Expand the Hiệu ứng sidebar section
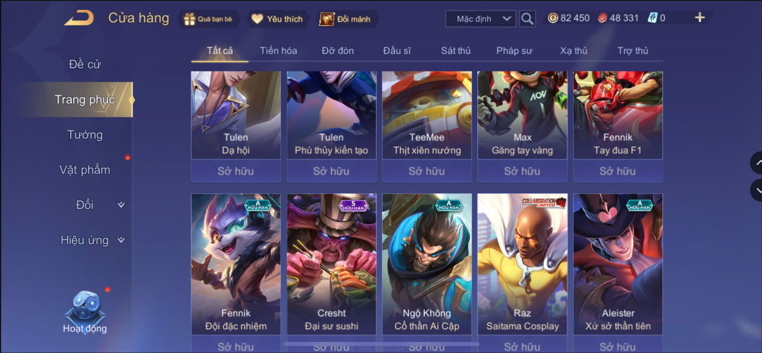Viewport: 762px width, 353px height. coord(121,240)
